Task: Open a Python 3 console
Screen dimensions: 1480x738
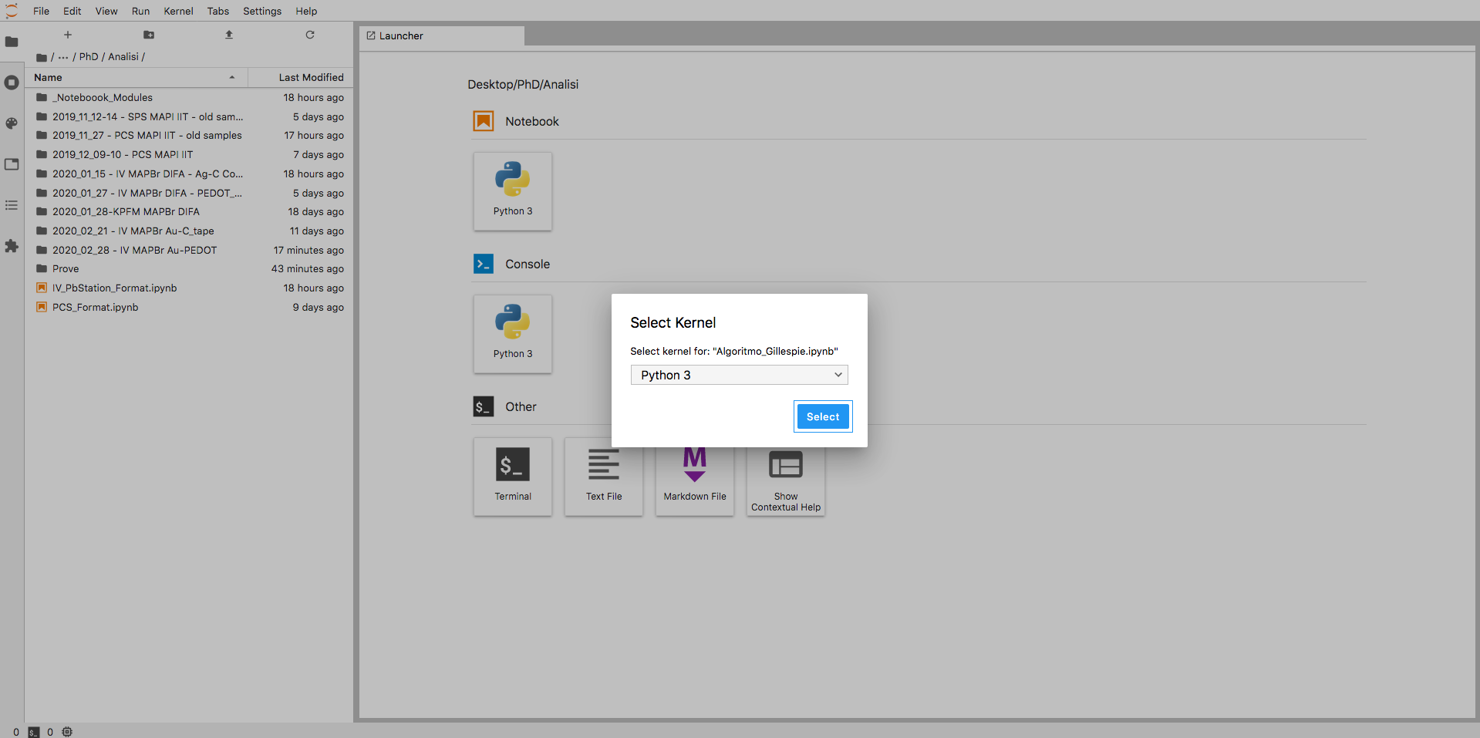Action: (x=512, y=333)
